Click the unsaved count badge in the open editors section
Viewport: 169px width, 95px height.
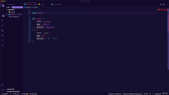point(17,7)
